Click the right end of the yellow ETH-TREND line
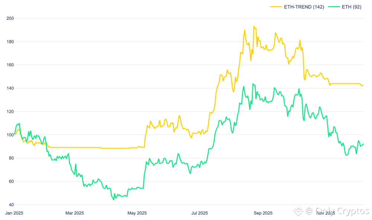 click(363, 85)
